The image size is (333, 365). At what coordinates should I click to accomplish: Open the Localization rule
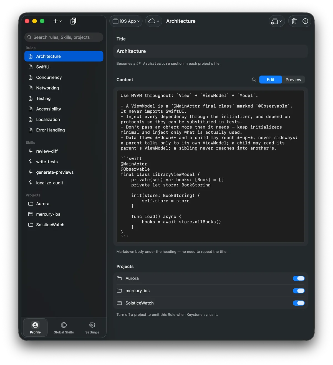64,120
